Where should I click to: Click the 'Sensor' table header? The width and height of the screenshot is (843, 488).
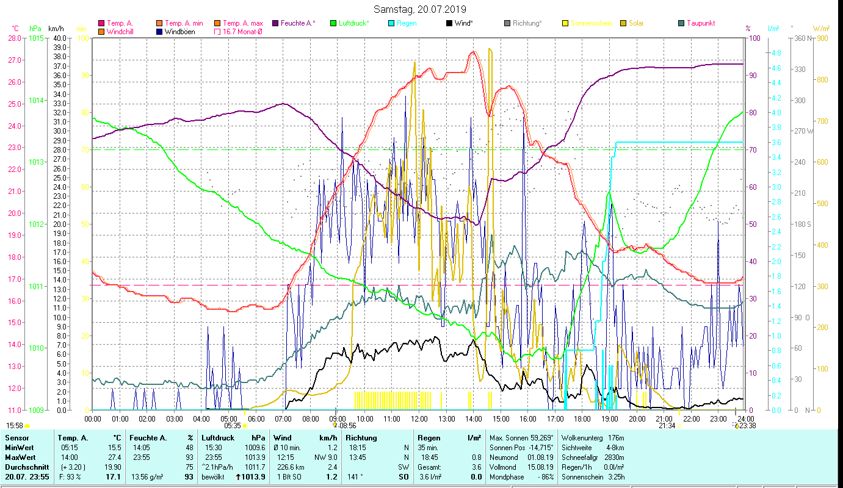16,438
